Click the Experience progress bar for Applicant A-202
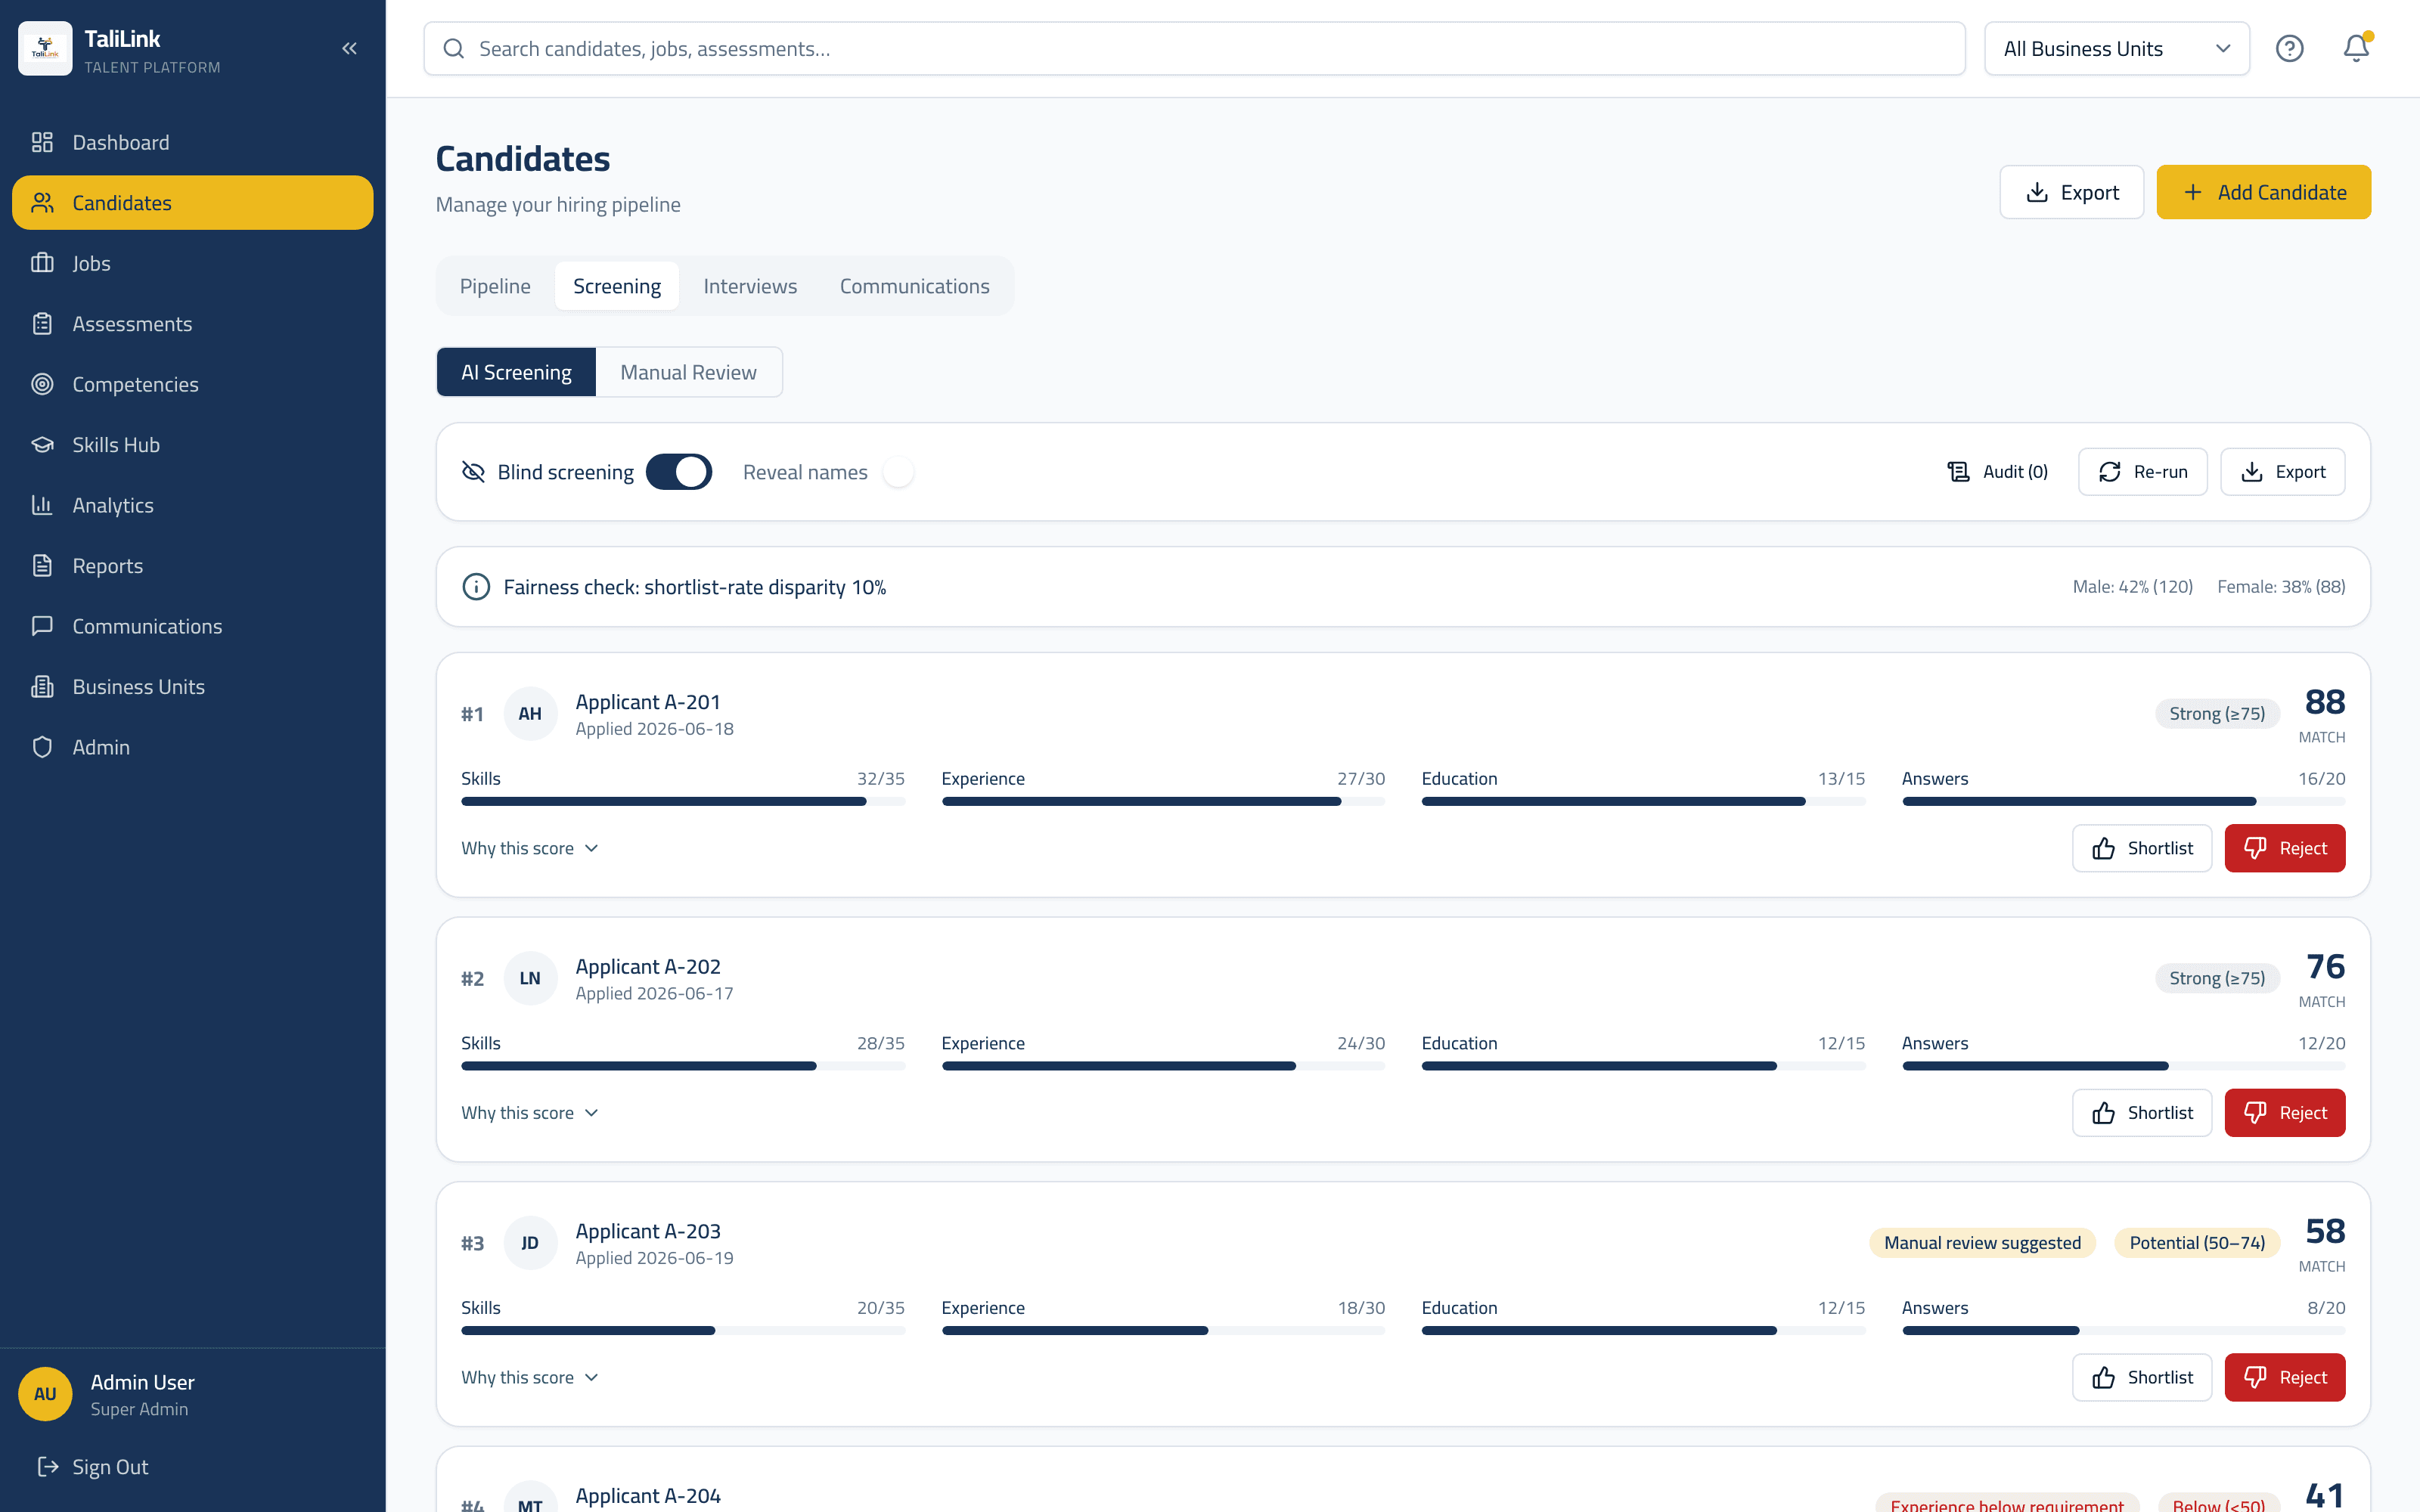Image resolution: width=2420 pixels, height=1512 pixels. tap(1163, 1066)
